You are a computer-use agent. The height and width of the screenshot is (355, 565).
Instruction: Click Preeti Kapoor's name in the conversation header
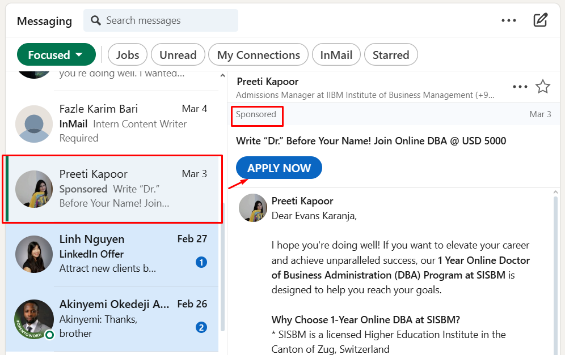267,82
